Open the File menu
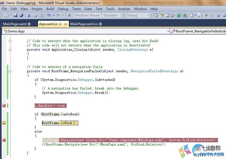The image size is (226, 159). click(4, 9)
